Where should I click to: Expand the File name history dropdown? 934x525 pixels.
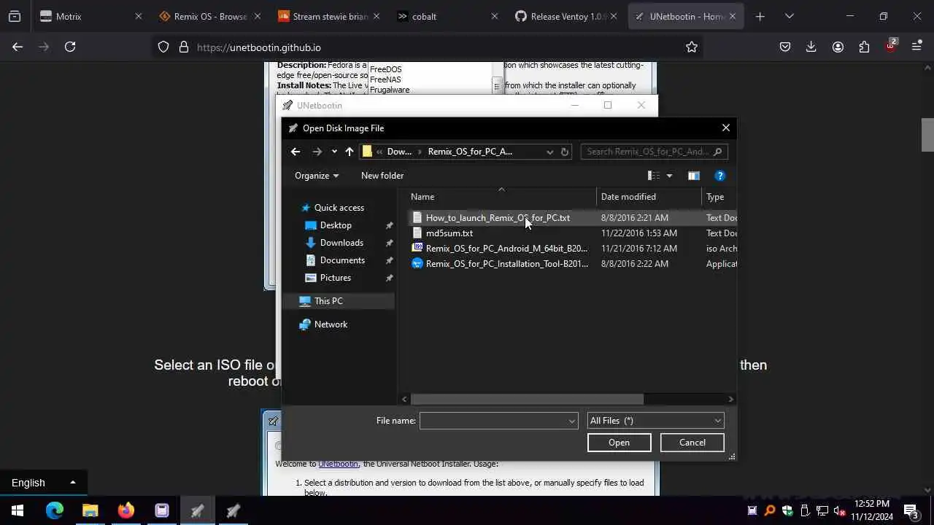point(572,421)
